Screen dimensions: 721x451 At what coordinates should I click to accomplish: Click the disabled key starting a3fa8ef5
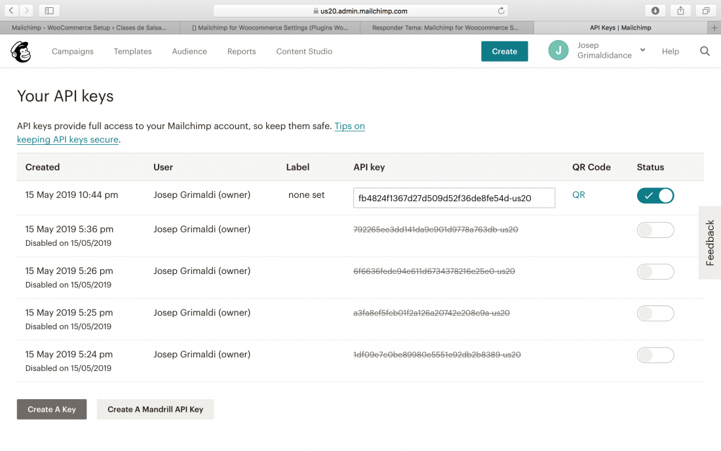(431, 313)
